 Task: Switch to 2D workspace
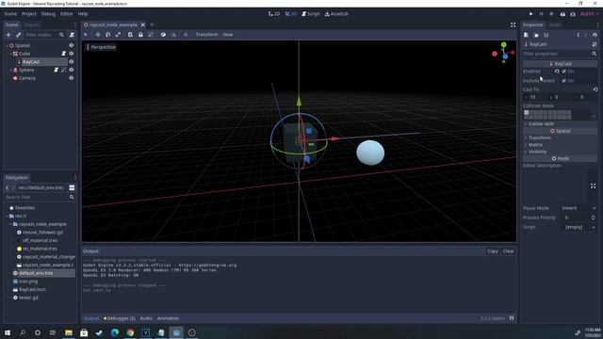(274, 14)
